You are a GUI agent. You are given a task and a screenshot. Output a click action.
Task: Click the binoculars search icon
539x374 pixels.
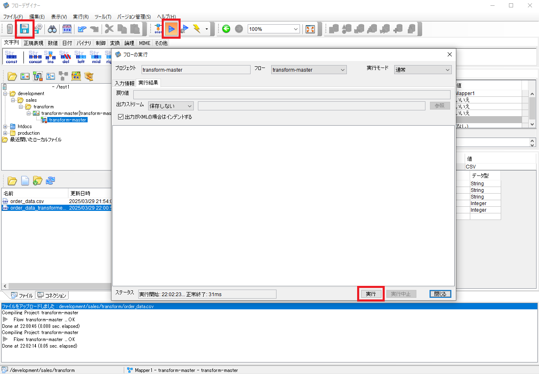pyautogui.click(x=52, y=29)
